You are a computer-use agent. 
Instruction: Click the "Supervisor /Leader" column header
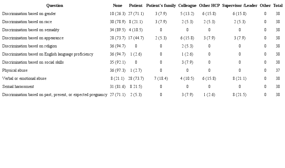[x=240, y=6]
